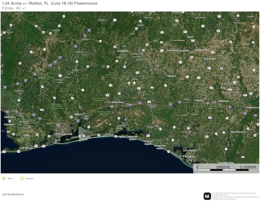Click the Marker pin icon in the legend
Viewport: 260px width, 201px height.
point(4,178)
